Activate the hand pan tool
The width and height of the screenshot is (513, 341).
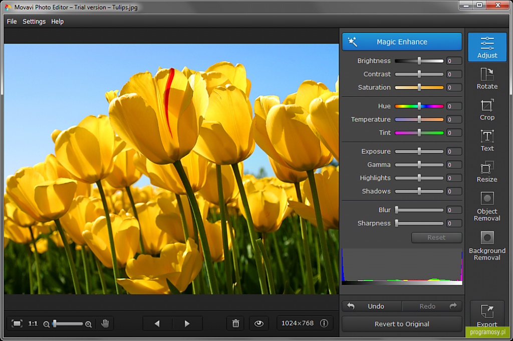pyautogui.click(x=105, y=323)
